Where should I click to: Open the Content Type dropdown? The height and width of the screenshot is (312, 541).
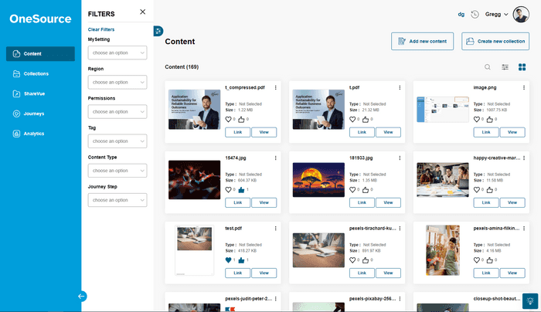pos(117,171)
